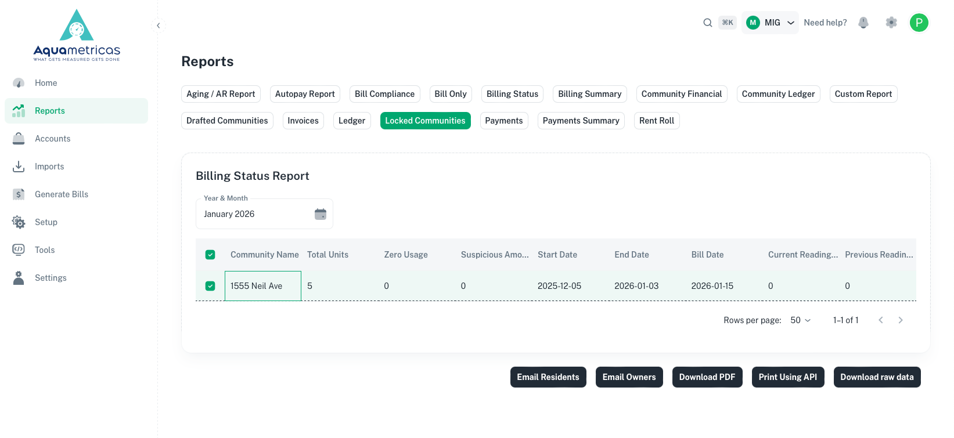Select the Custom Report tab
Image resolution: width=954 pixels, height=438 pixels.
pos(863,94)
